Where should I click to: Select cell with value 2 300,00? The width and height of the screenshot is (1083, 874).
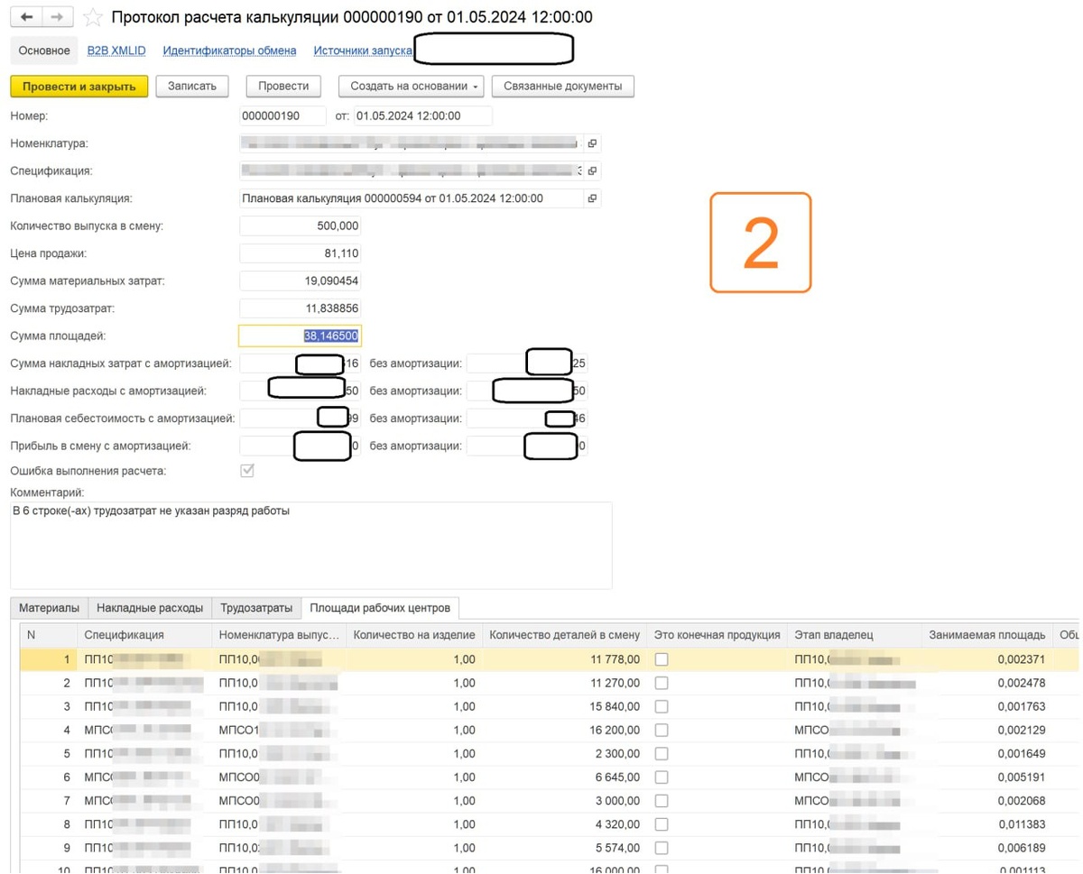565,754
